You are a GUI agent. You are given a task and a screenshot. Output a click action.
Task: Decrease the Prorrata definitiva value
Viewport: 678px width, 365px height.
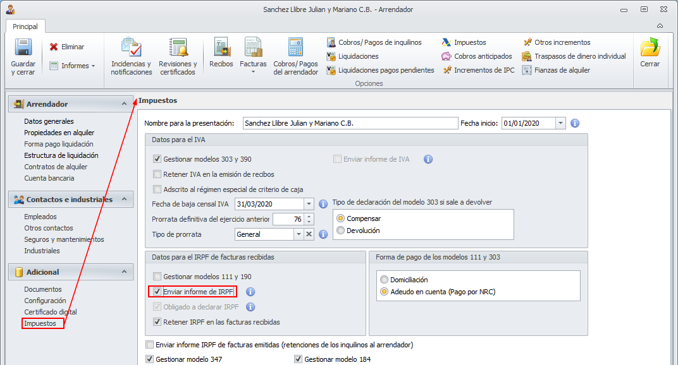click(309, 222)
